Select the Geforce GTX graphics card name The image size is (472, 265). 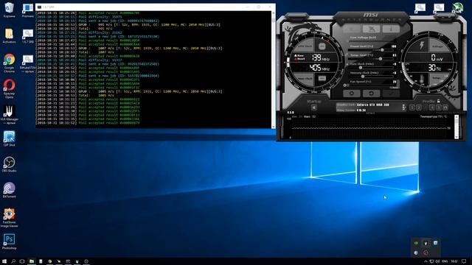pyautogui.click(x=372, y=105)
